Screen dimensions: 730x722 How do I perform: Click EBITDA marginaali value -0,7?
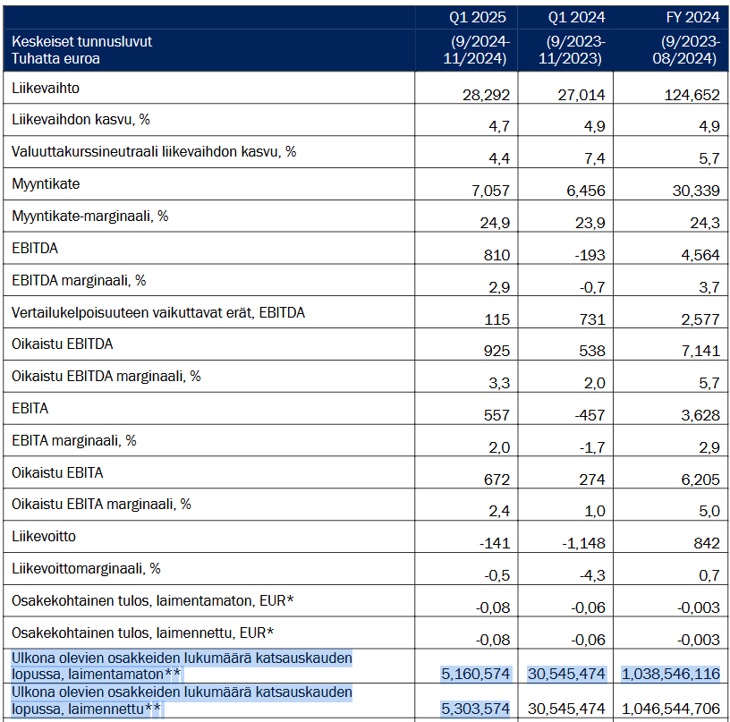coord(592,287)
